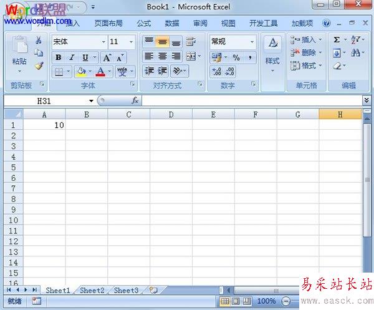Open the 数据 ribbon tab

point(172,23)
